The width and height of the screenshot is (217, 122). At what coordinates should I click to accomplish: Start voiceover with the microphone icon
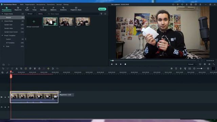point(181,68)
